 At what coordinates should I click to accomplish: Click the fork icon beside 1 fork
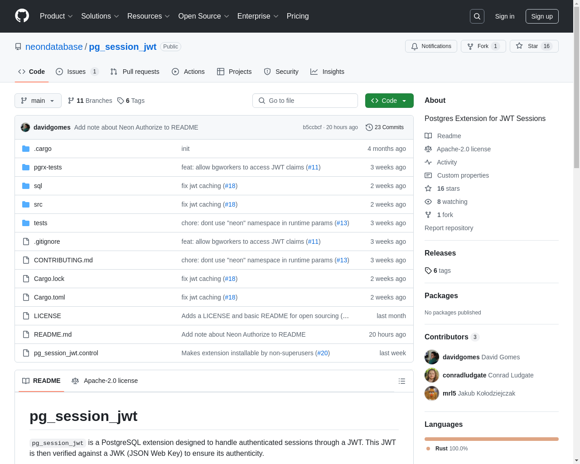tap(428, 215)
